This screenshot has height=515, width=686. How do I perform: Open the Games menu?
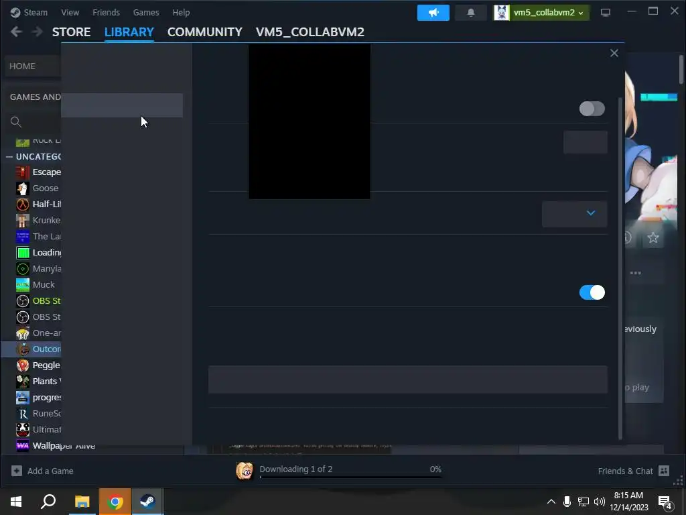pyautogui.click(x=145, y=12)
